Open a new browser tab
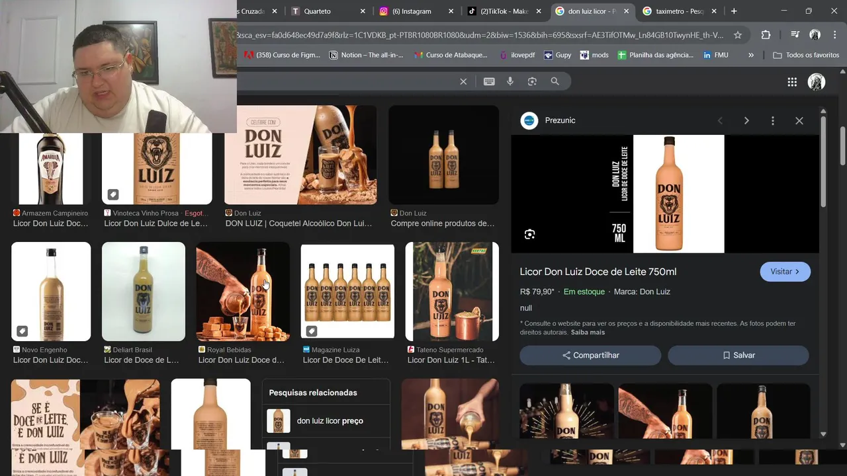The width and height of the screenshot is (847, 476). pyautogui.click(x=734, y=11)
